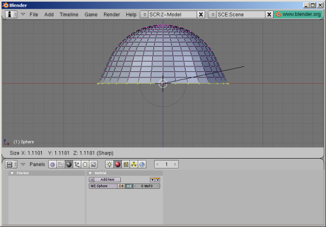Click Add New material button
The width and height of the screenshot is (326, 227).
click(107, 180)
